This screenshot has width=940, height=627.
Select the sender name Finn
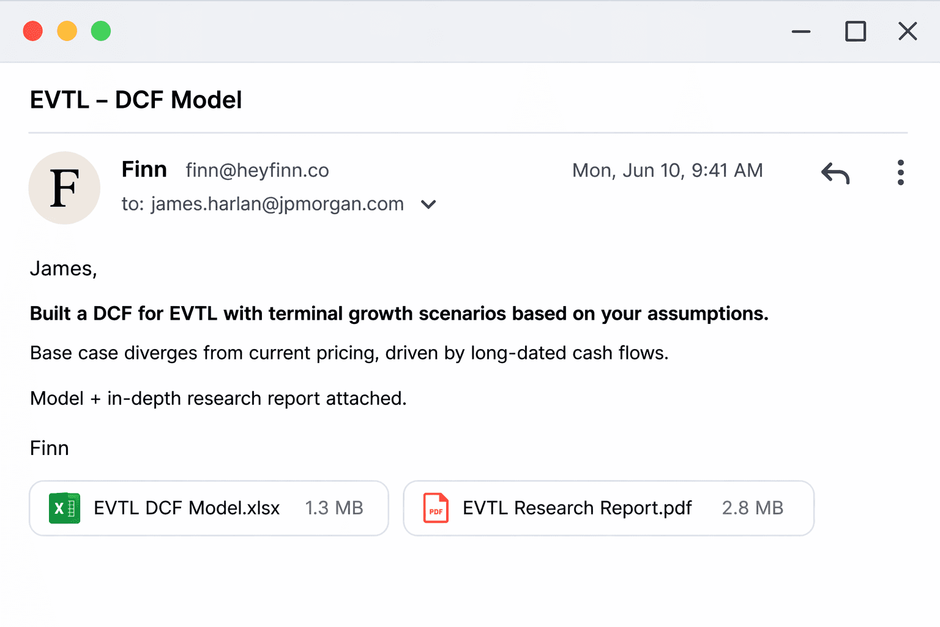pyautogui.click(x=144, y=169)
